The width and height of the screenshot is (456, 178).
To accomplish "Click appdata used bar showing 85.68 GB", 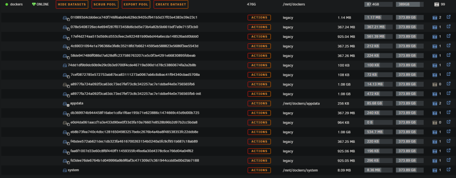I will coord(378,104).
